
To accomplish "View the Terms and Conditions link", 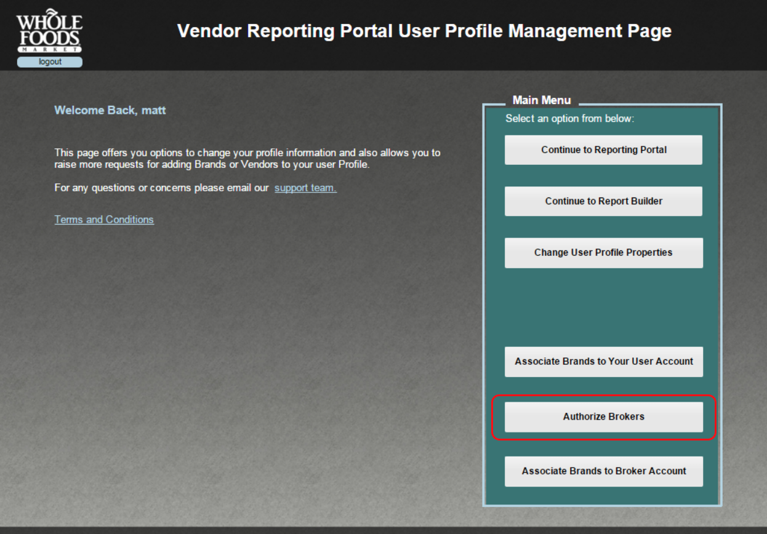I will tap(104, 220).
